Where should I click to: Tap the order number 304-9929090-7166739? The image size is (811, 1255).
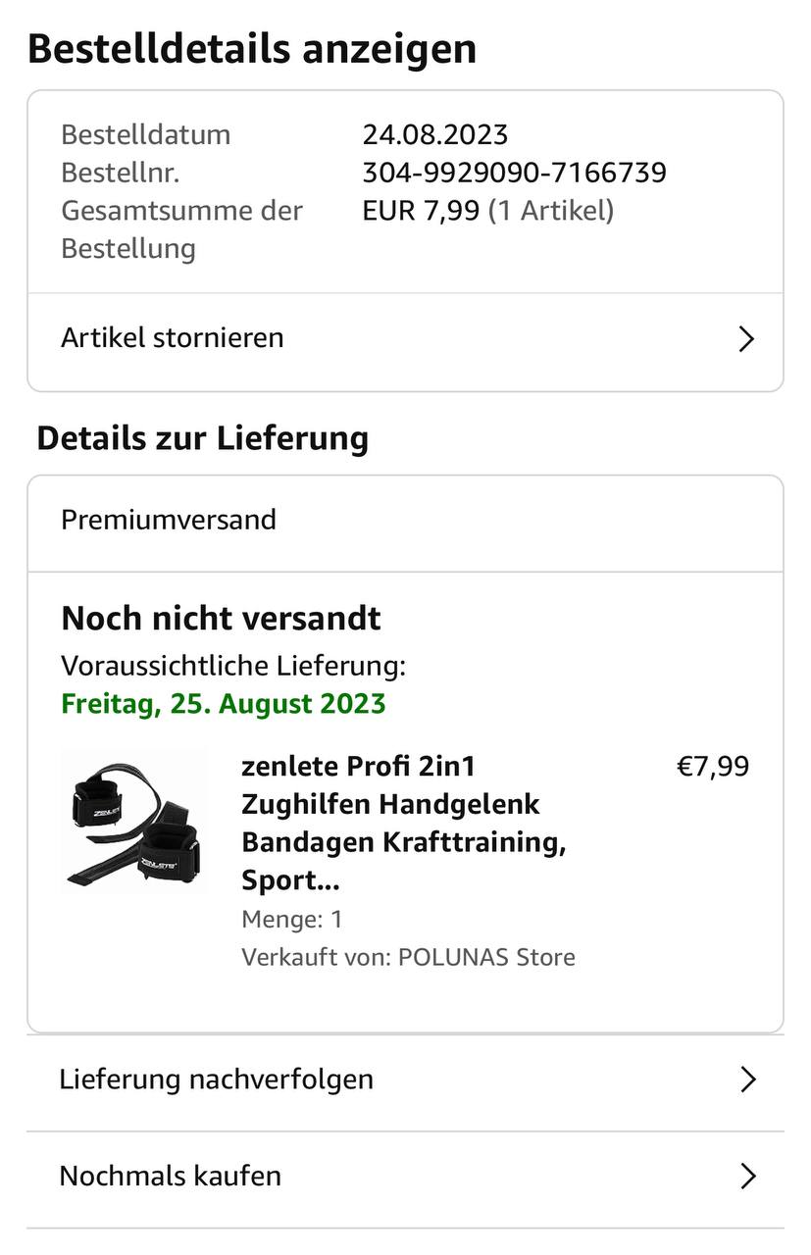(514, 173)
